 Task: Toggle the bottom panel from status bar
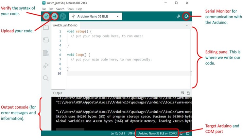188,133
